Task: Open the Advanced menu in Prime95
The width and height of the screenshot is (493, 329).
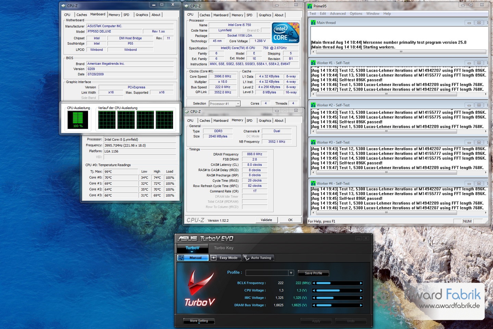Action: [x=338, y=14]
